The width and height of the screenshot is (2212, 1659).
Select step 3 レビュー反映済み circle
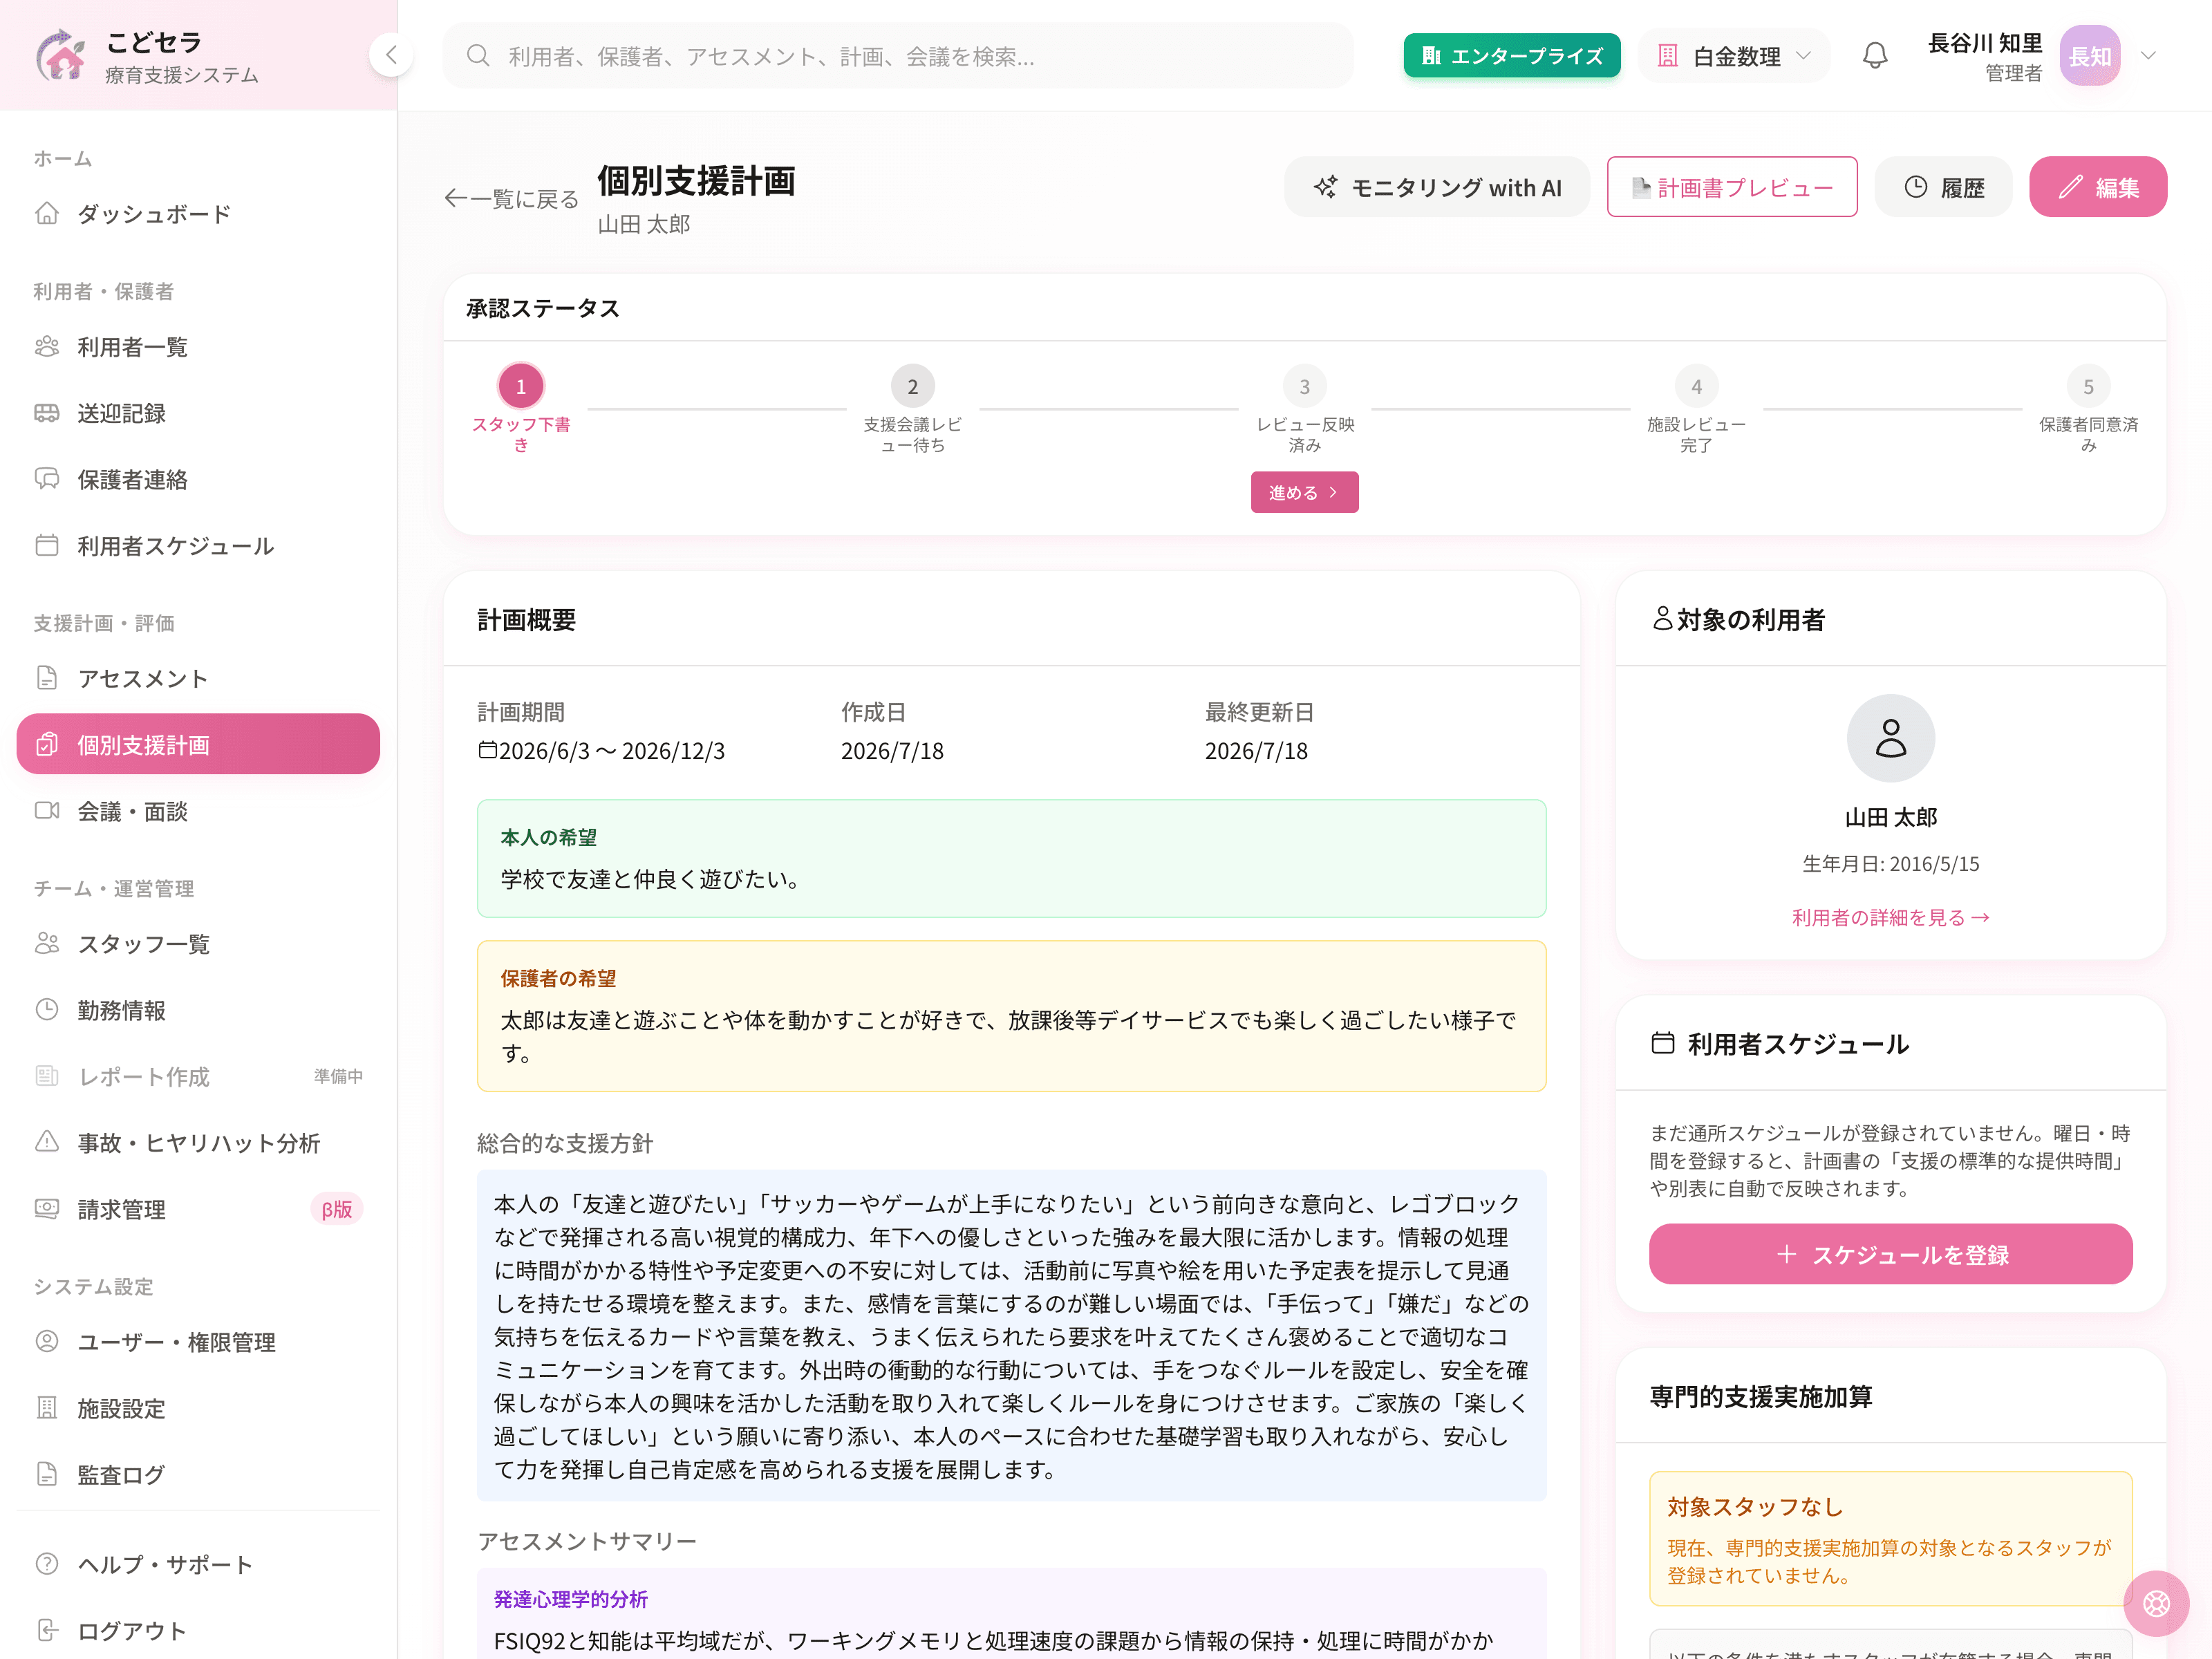1305,386
